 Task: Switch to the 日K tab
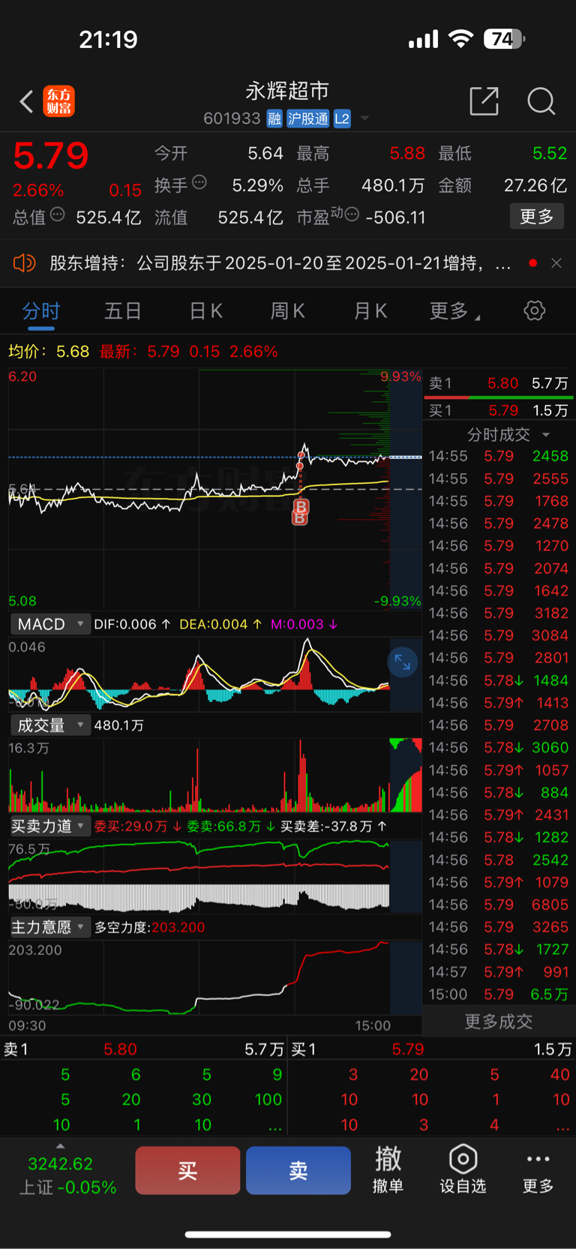(205, 311)
